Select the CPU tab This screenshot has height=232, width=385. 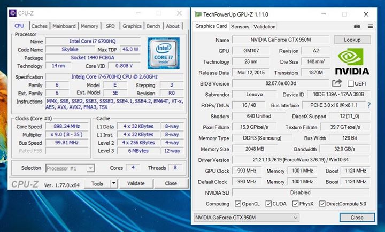19,26
